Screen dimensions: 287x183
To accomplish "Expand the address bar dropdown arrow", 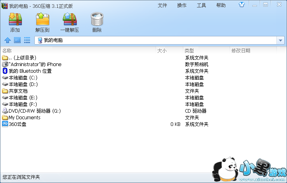I will (280, 40).
